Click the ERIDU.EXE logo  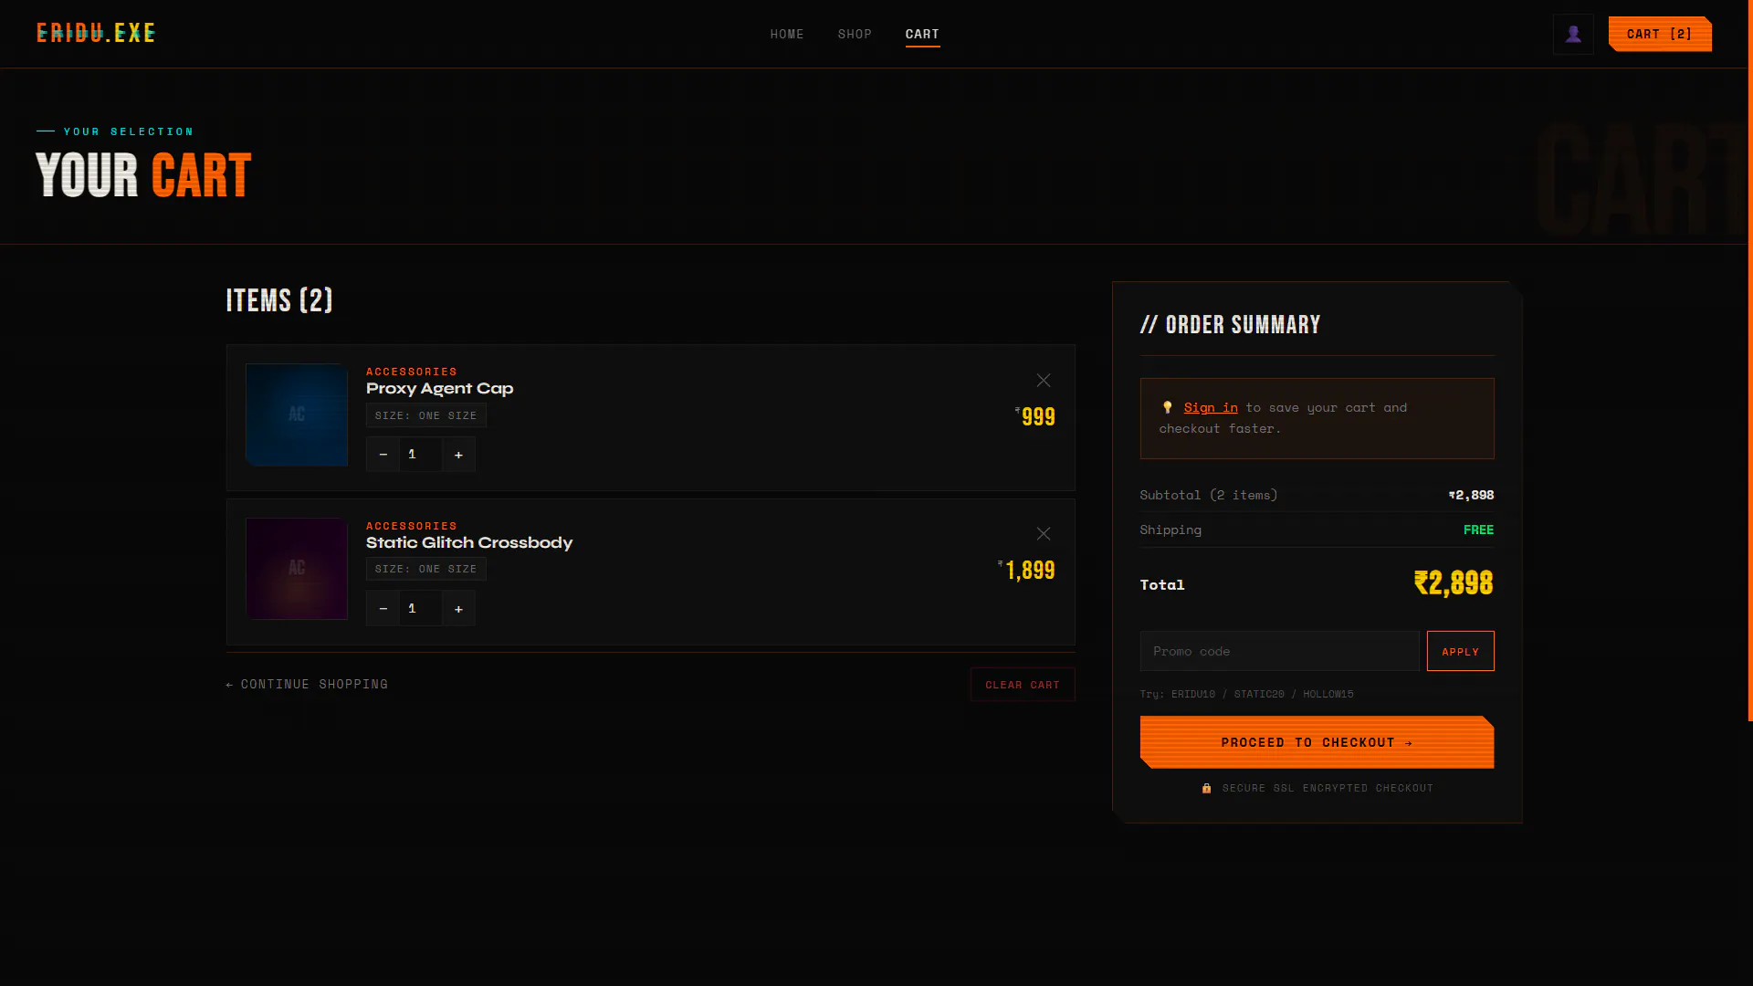pyautogui.click(x=96, y=34)
